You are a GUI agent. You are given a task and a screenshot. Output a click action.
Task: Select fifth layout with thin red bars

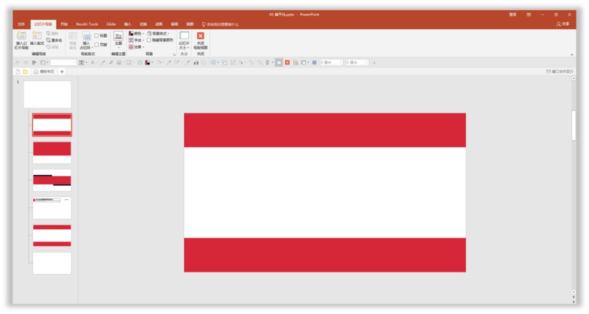tap(52, 235)
